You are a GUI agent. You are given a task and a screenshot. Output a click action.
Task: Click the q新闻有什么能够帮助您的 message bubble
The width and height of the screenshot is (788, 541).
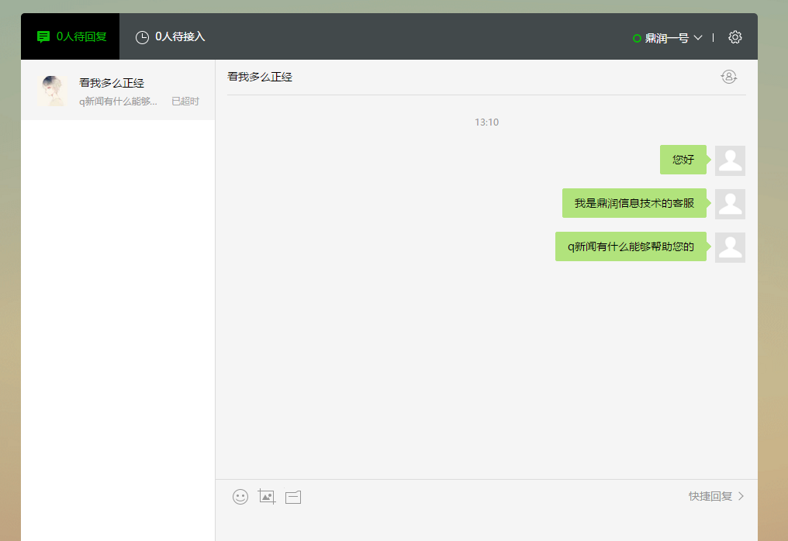click(x=631, y=246)
